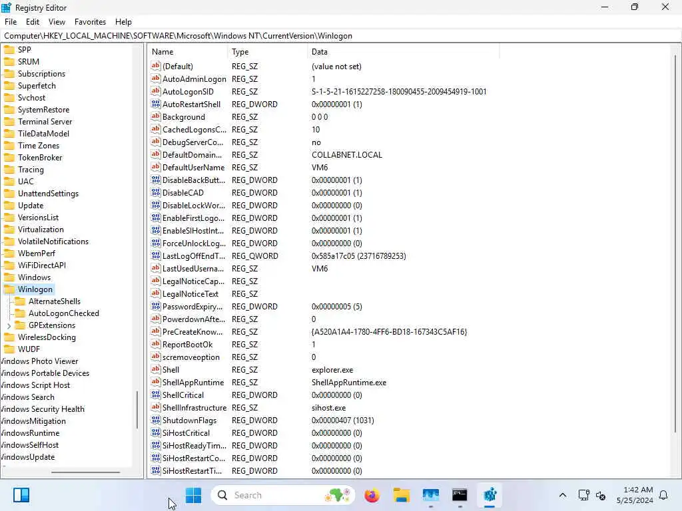Sort by the Name column header
Screen dimensions: 682x511
coord(188,52)
